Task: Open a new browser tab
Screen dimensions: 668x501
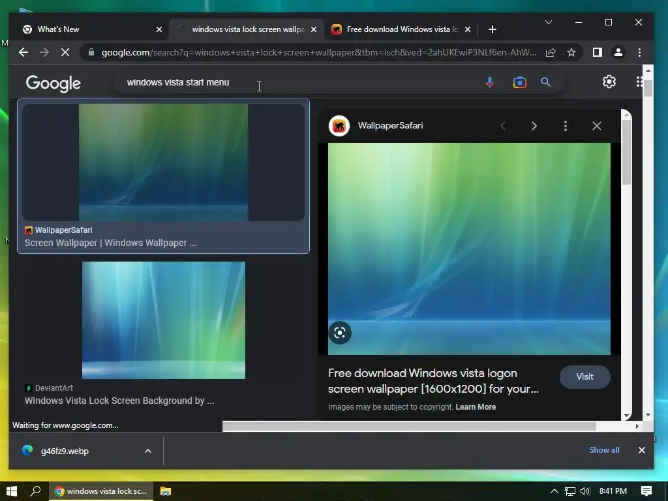Action: pyautogui.click(x=493, y=29)
